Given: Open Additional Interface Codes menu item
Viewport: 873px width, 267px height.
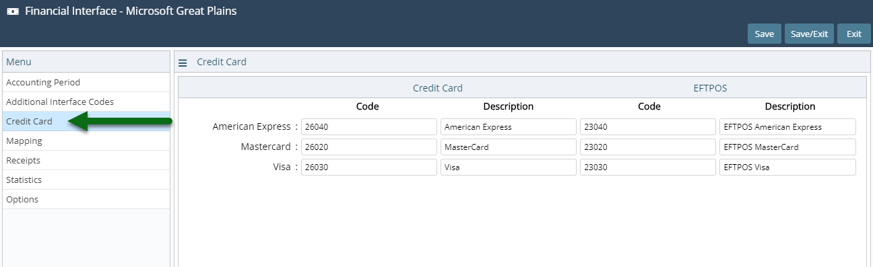Looking at the screenshot, I should (x=86, y=102).
